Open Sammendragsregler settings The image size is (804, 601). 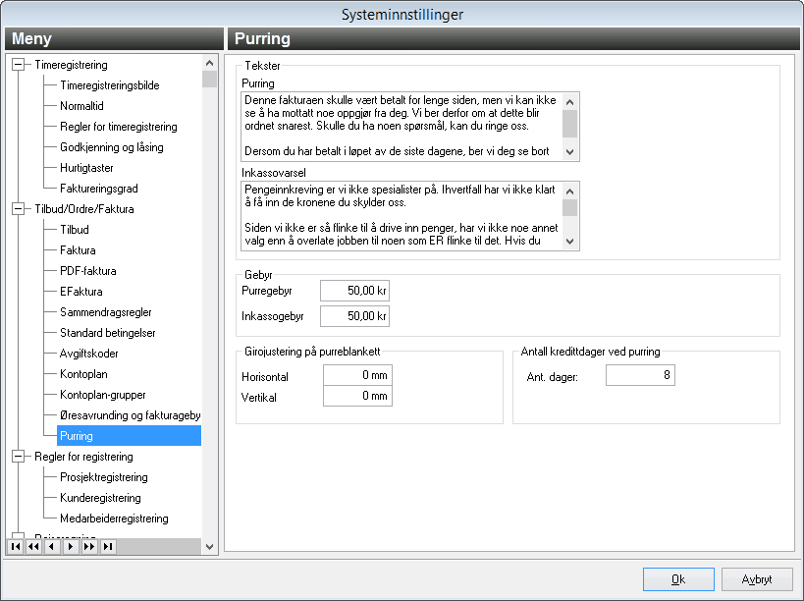click(x=106, y=312)
